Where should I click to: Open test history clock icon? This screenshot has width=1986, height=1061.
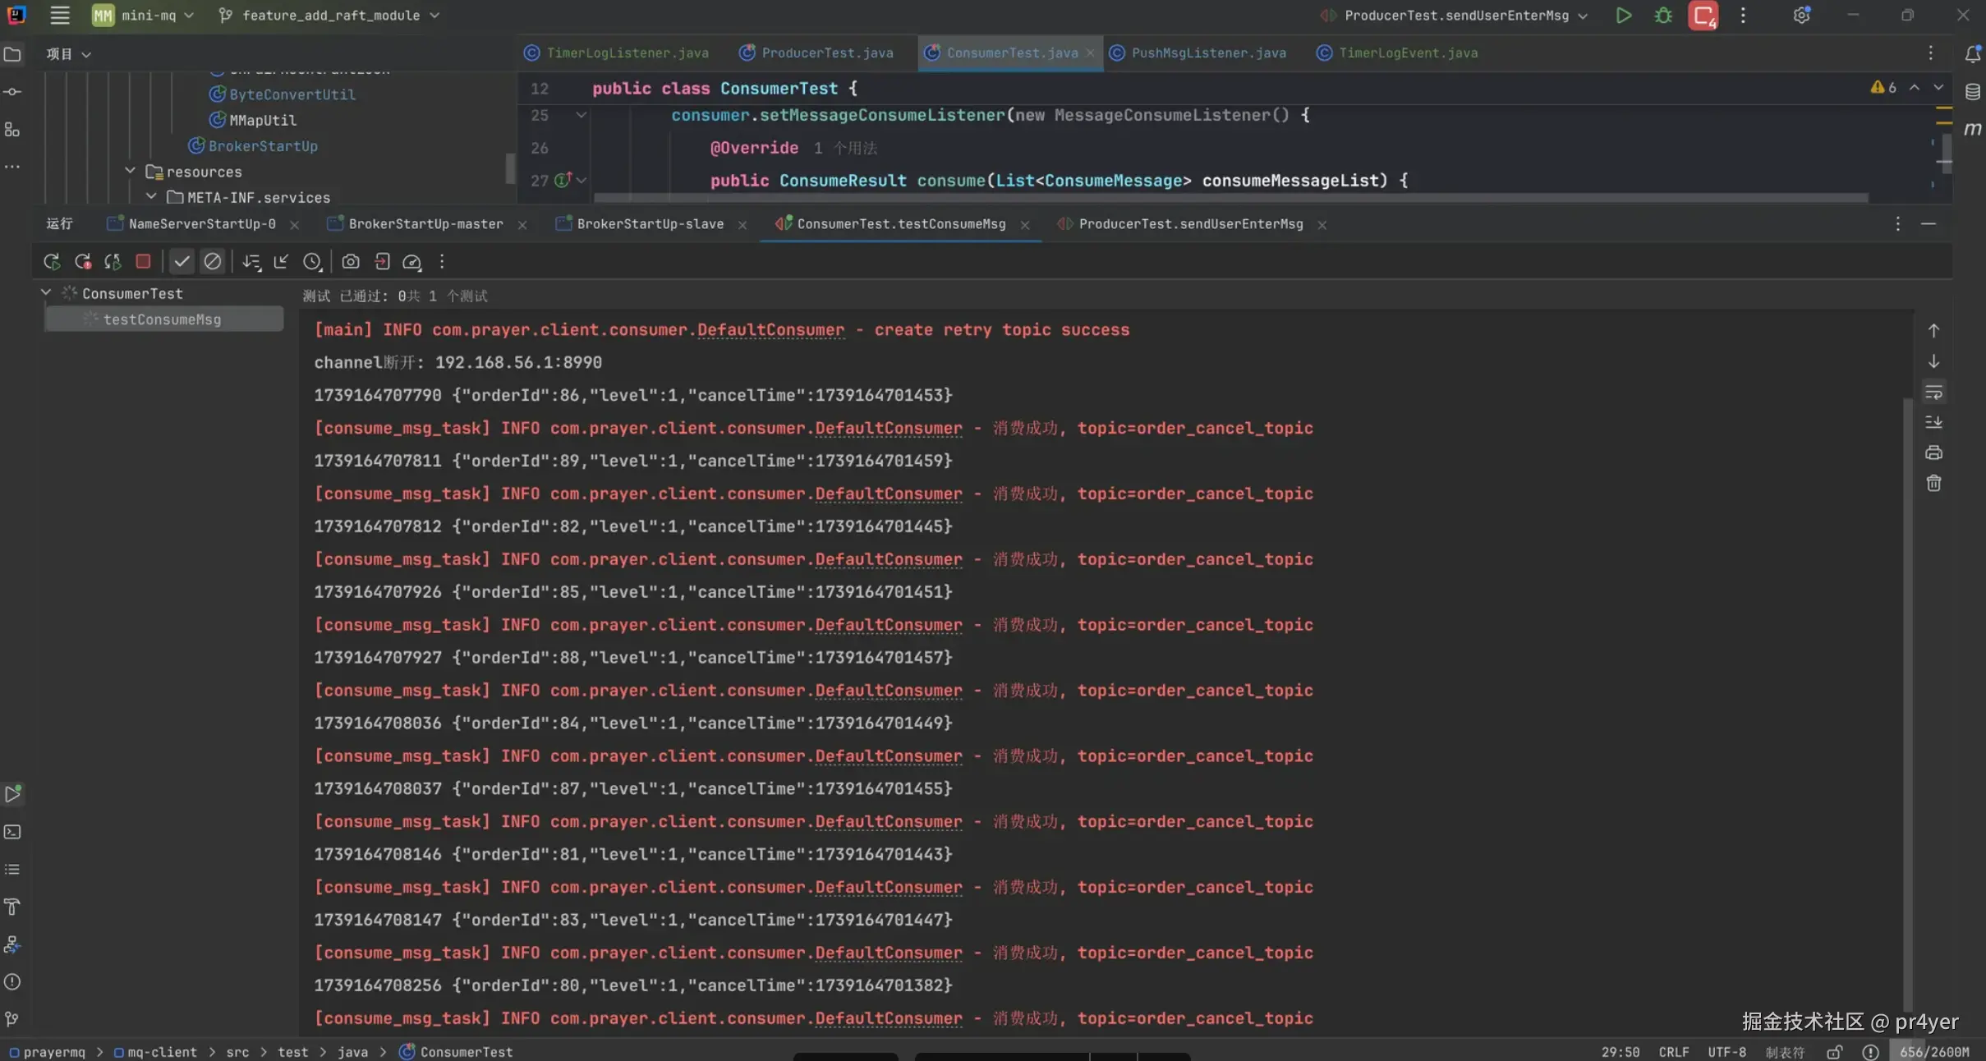[312, 261]
